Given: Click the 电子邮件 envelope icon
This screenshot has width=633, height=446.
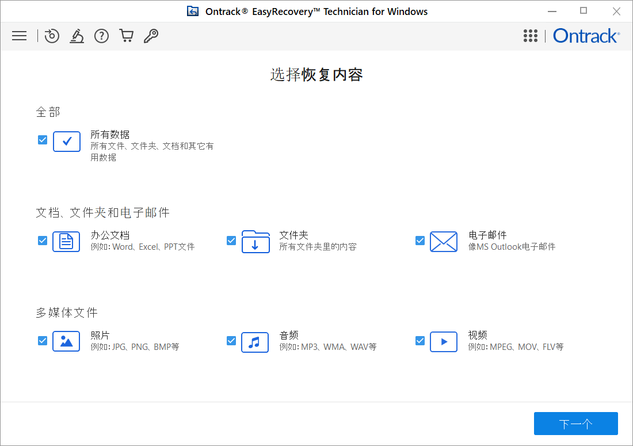Looking at the screenshot, I should tap(444, 242).
